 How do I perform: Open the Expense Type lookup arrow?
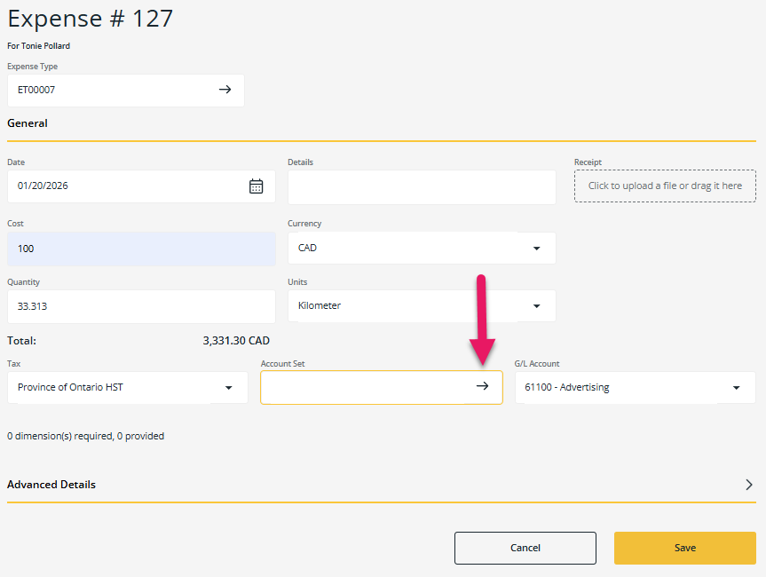[x=225, y=91]
